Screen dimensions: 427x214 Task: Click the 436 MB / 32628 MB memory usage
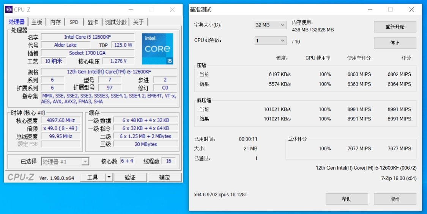tap(313, 30)
